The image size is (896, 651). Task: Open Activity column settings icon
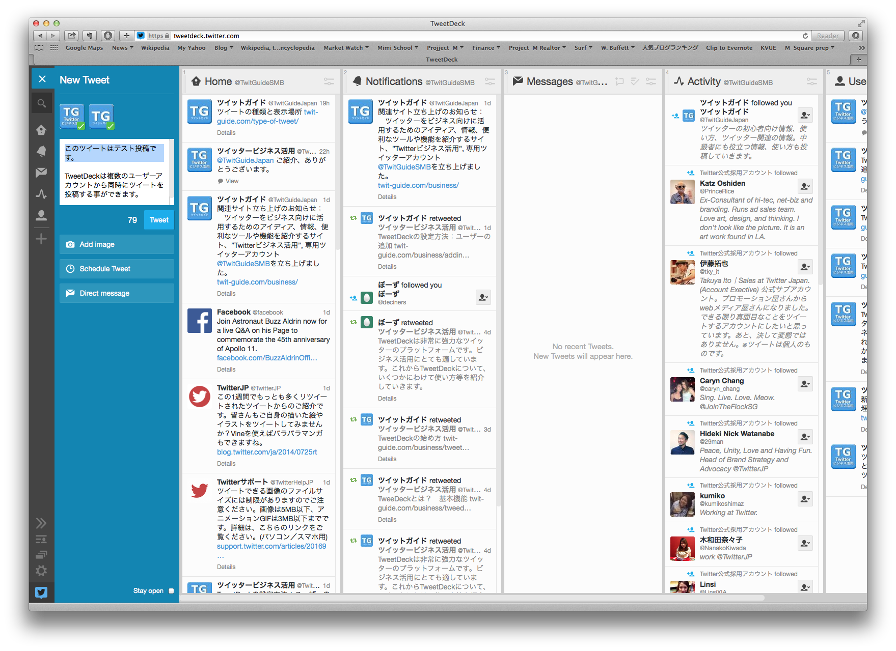tap(812, 81)
